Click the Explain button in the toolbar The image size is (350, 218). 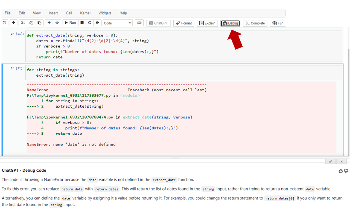pos(207,23)
